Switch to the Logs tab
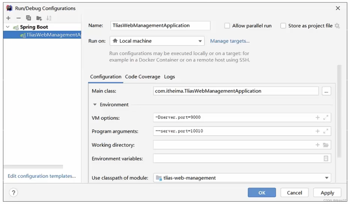 click(x=169, y=77)
